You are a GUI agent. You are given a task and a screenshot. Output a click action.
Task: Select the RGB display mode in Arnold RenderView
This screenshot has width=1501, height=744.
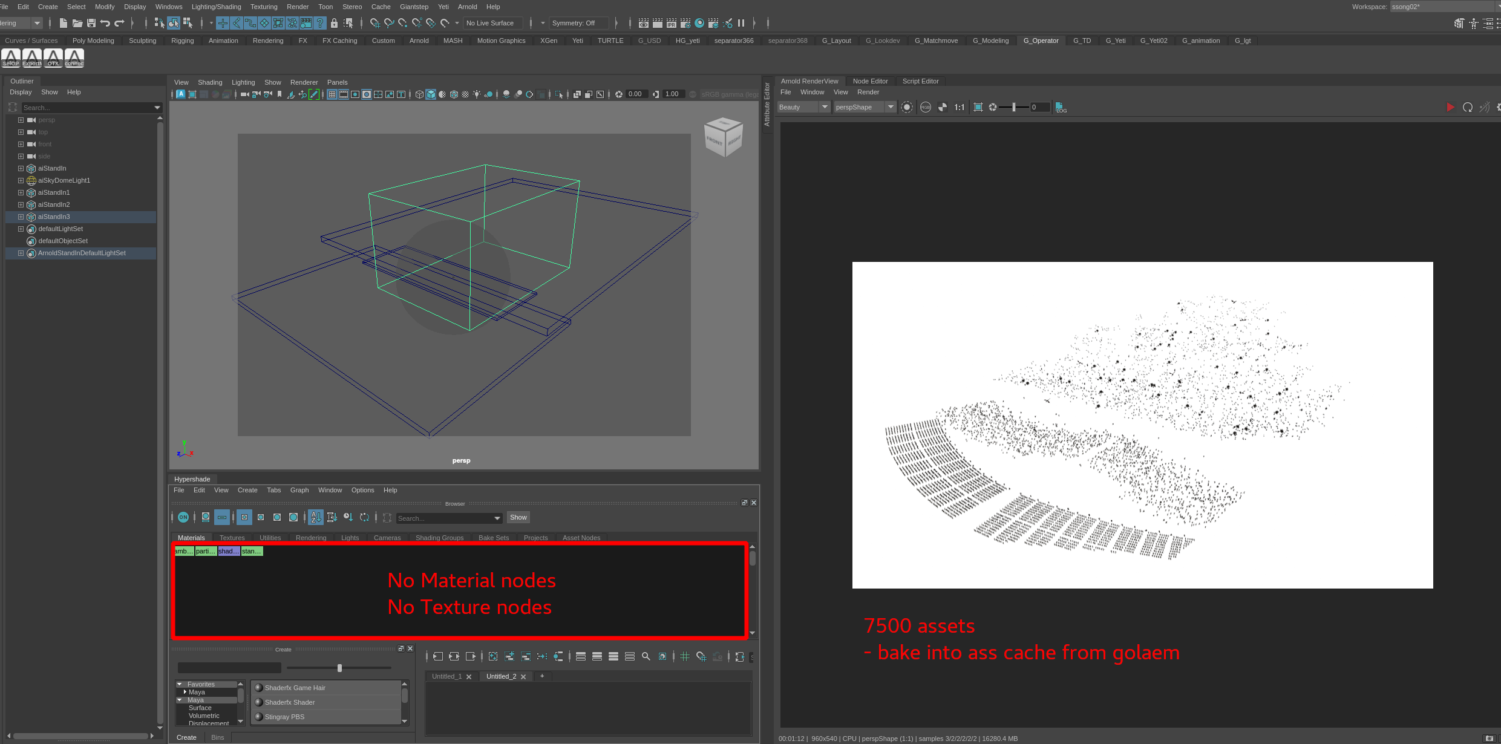pyautogui.click(x=926, y=107)
